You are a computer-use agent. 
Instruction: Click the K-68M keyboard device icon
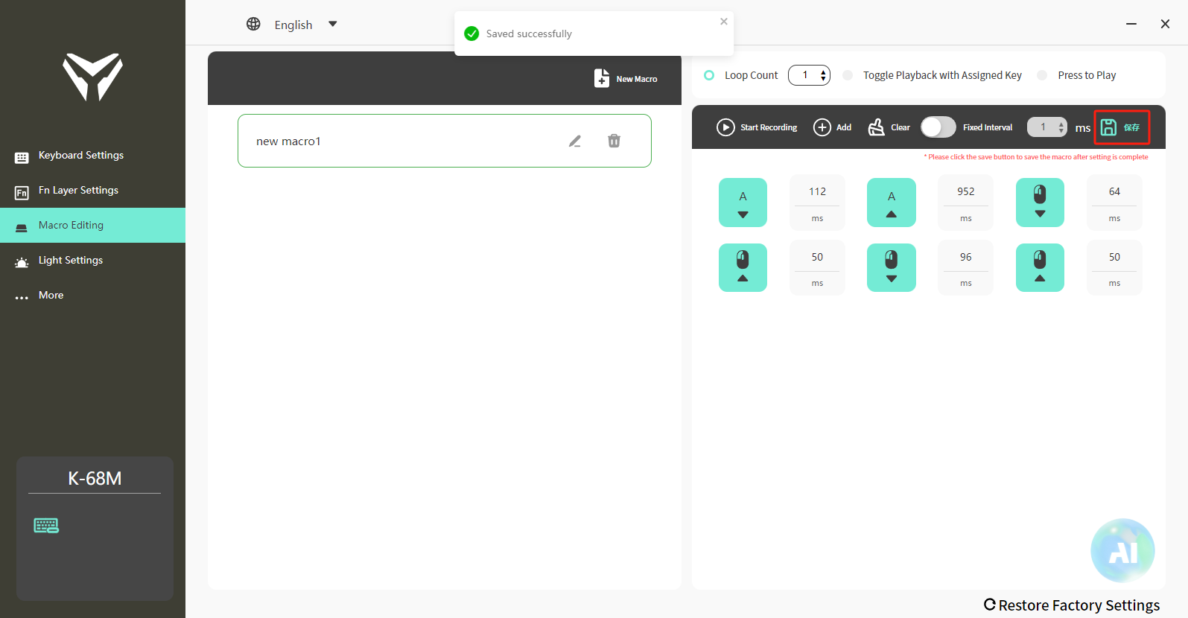point(46,526)
